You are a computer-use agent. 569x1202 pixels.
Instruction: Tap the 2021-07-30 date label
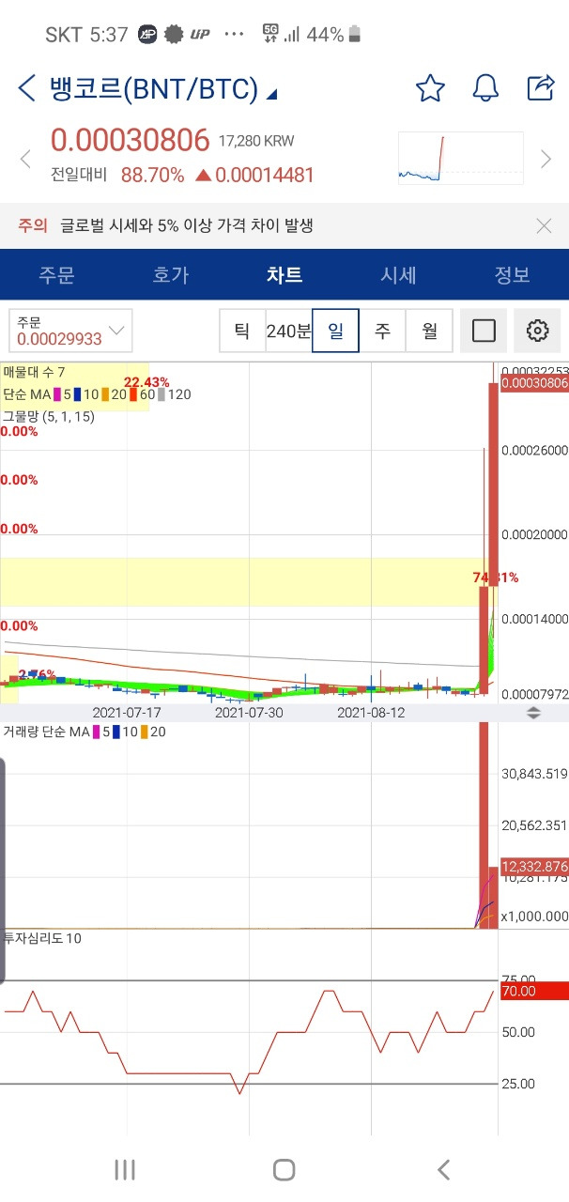tap(249, 713)
